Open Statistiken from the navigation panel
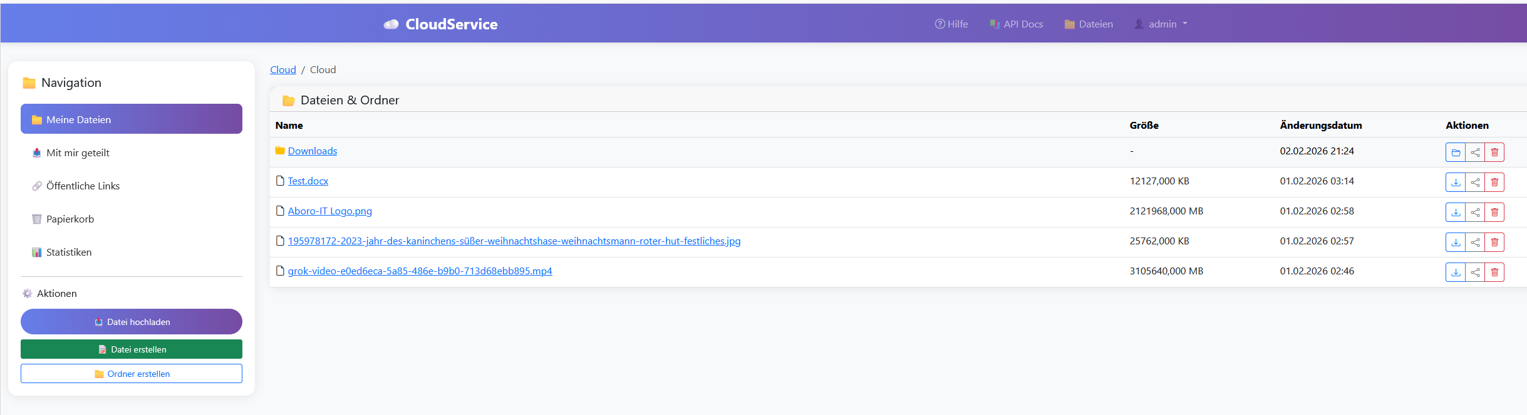This screenshot has width=1527, height=415. pyautogui.click(x=68, y=252)
